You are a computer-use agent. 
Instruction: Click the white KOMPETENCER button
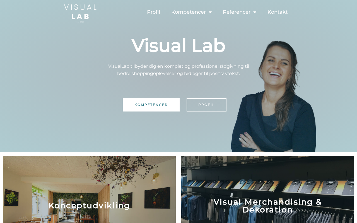click(x=151, y=105)
